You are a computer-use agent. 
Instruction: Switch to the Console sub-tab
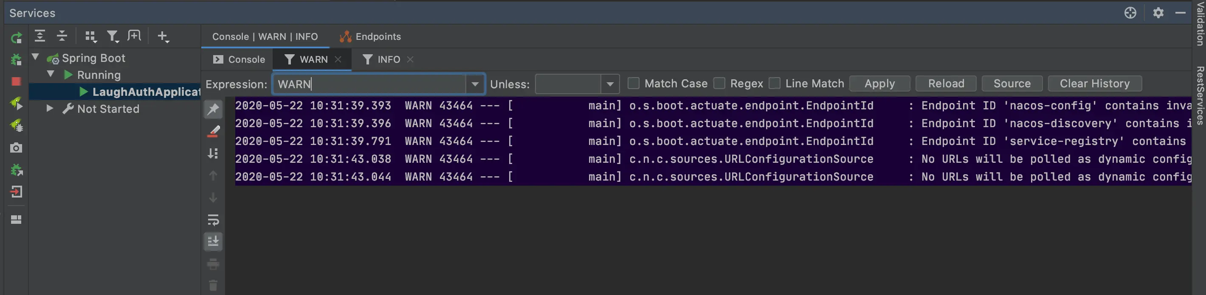pos(239,59)
